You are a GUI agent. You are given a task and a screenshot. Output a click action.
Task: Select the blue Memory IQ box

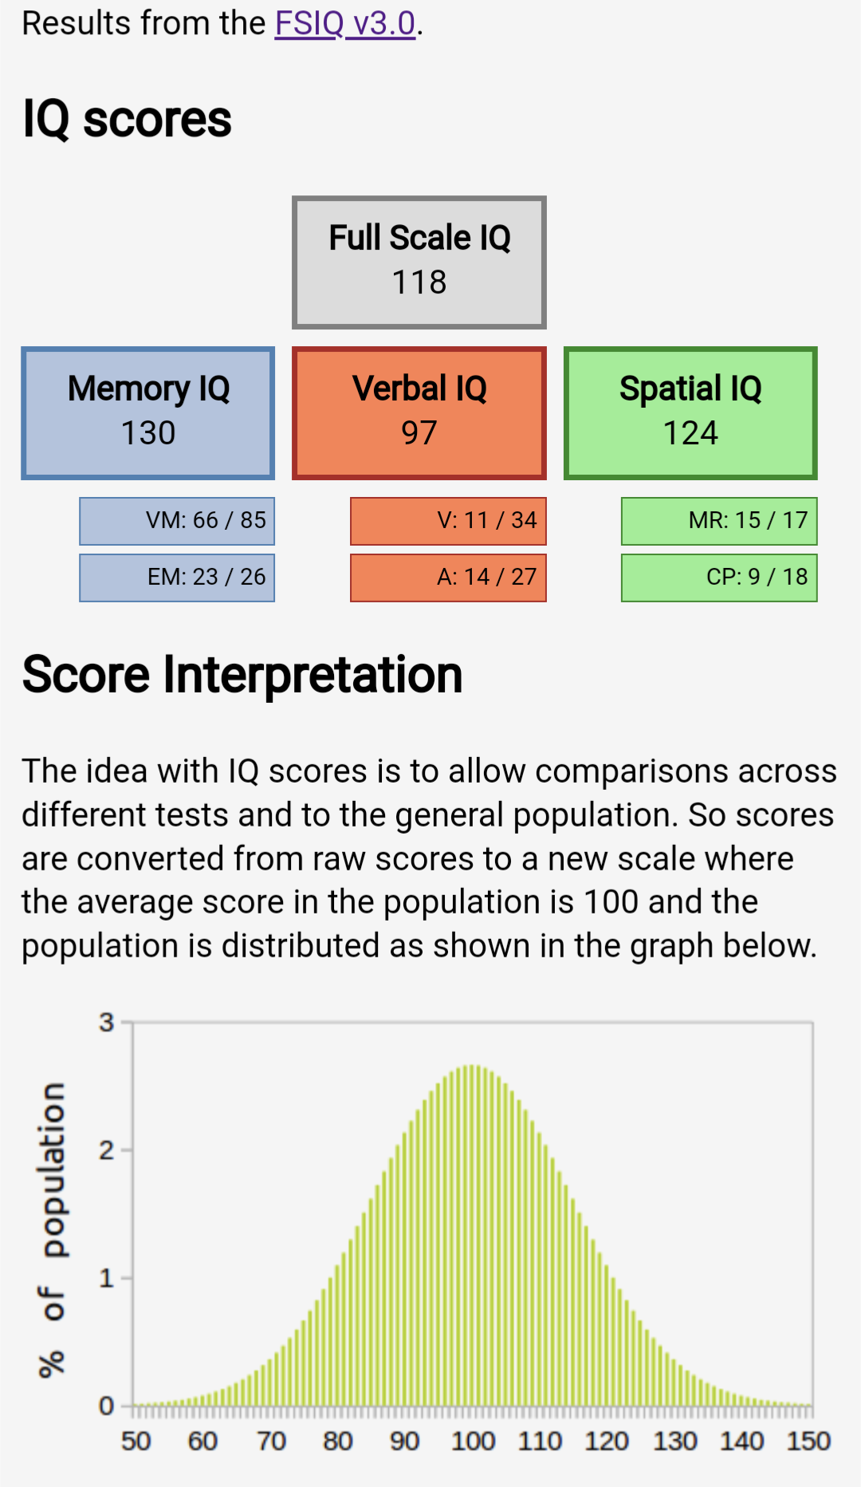click(x=148, y=413)
